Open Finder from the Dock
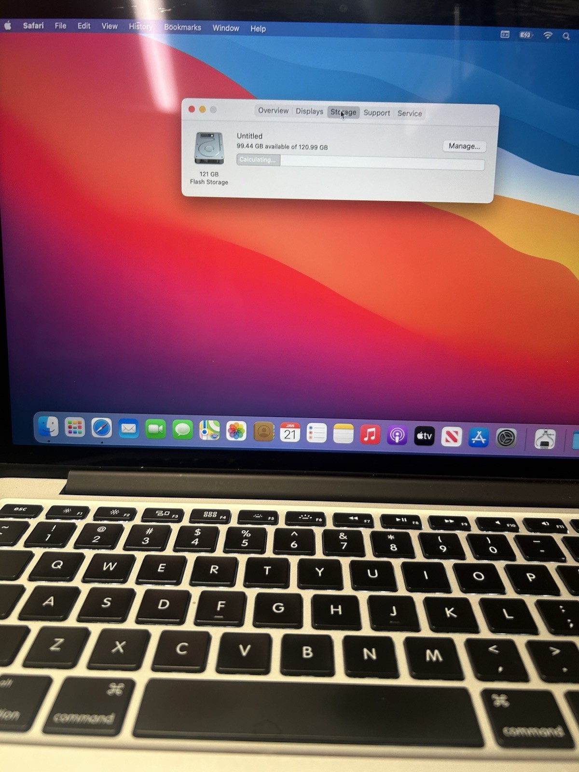The image size is (579, 772). point(48,427)
